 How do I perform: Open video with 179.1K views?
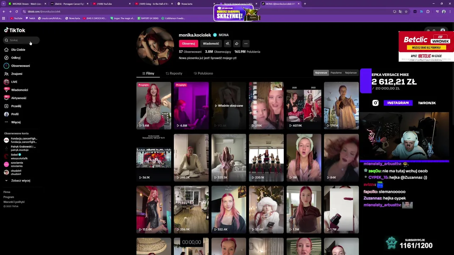coord(341,106)
